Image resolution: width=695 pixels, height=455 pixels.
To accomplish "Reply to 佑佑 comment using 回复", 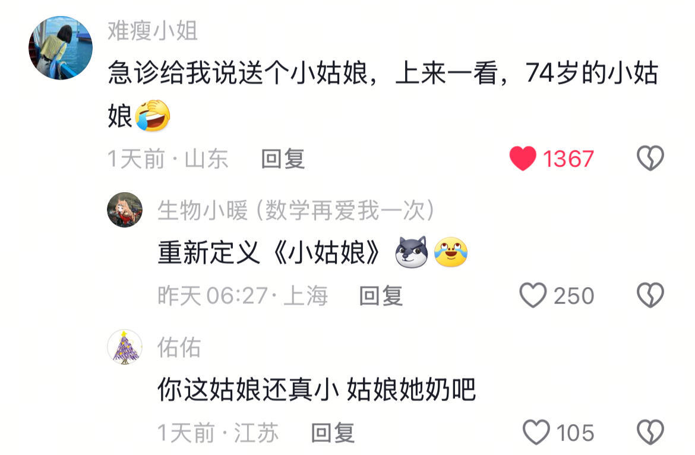I will point(333,433).
